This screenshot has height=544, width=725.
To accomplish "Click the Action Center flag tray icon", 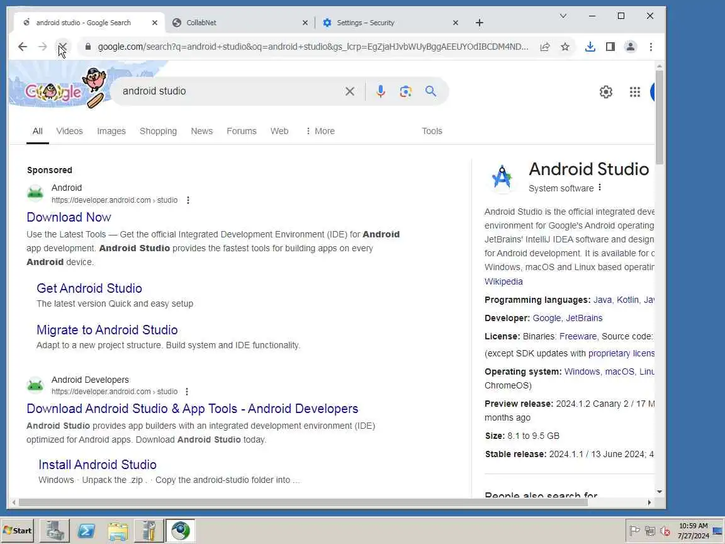I will [x=635, y=531].
